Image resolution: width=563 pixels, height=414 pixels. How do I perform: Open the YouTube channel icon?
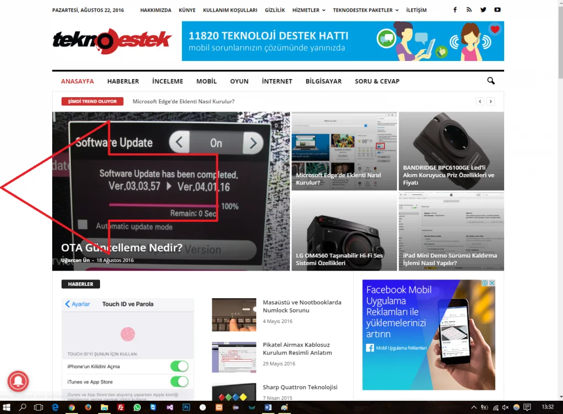(498, 10)
